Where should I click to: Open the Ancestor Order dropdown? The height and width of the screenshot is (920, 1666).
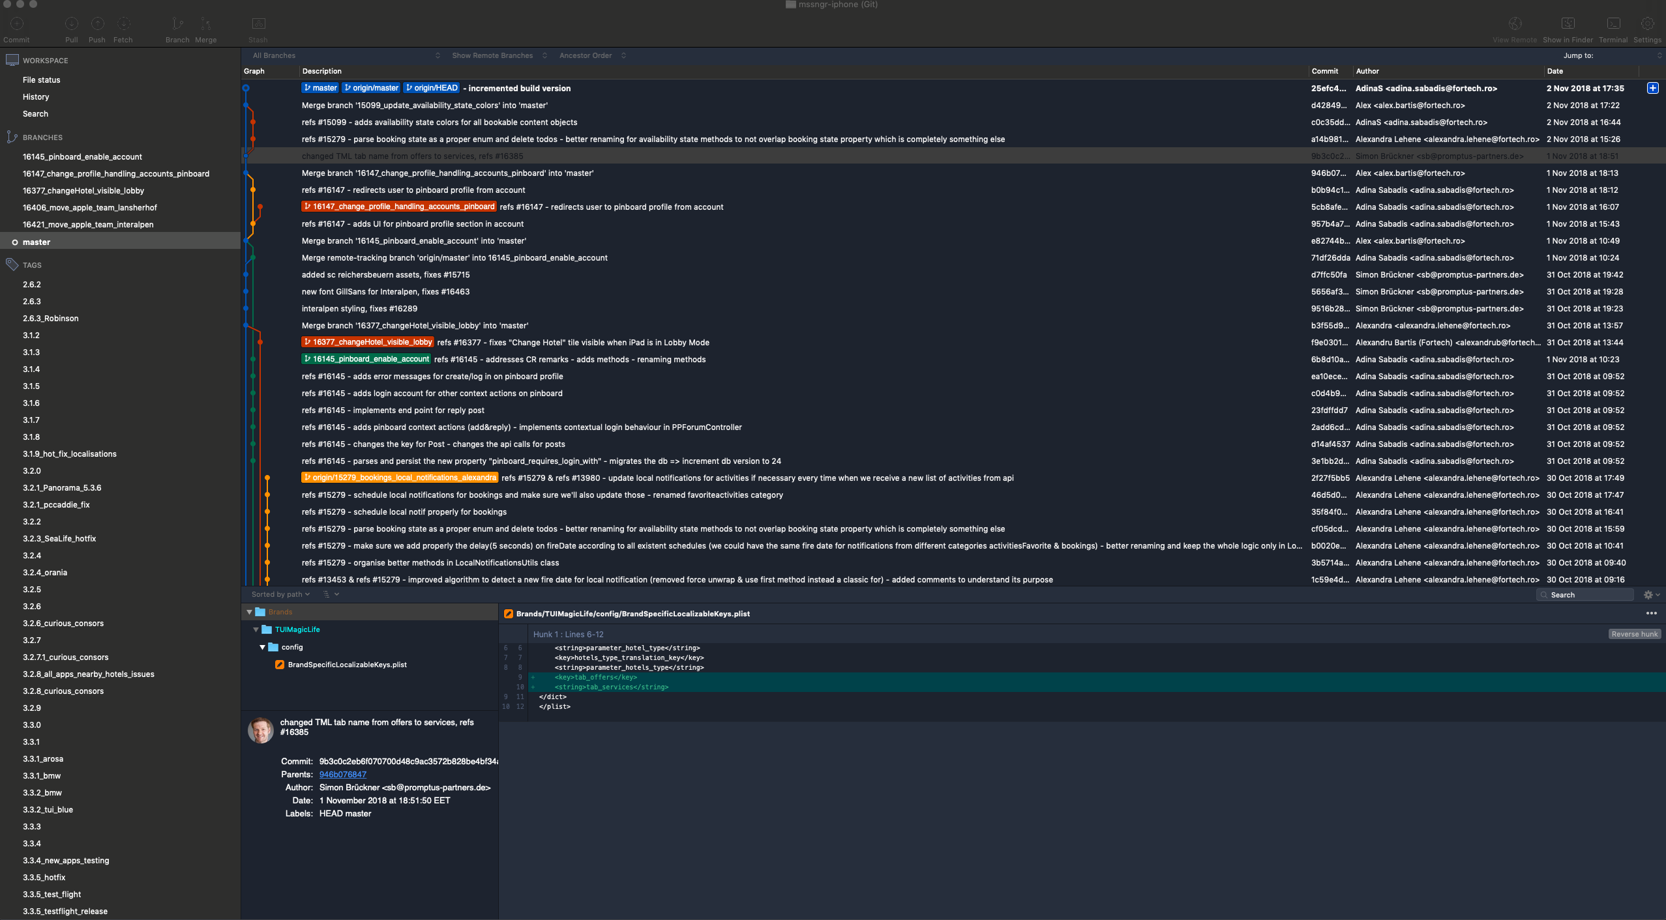tap(592, 55)
